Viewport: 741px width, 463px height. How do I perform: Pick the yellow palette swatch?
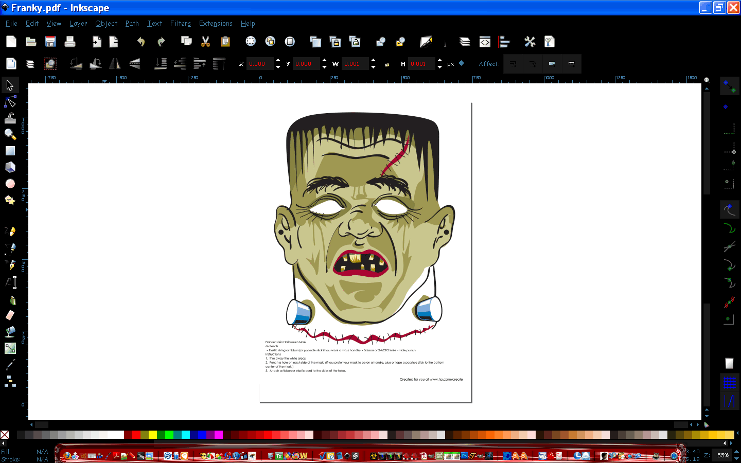click(153, 435)
